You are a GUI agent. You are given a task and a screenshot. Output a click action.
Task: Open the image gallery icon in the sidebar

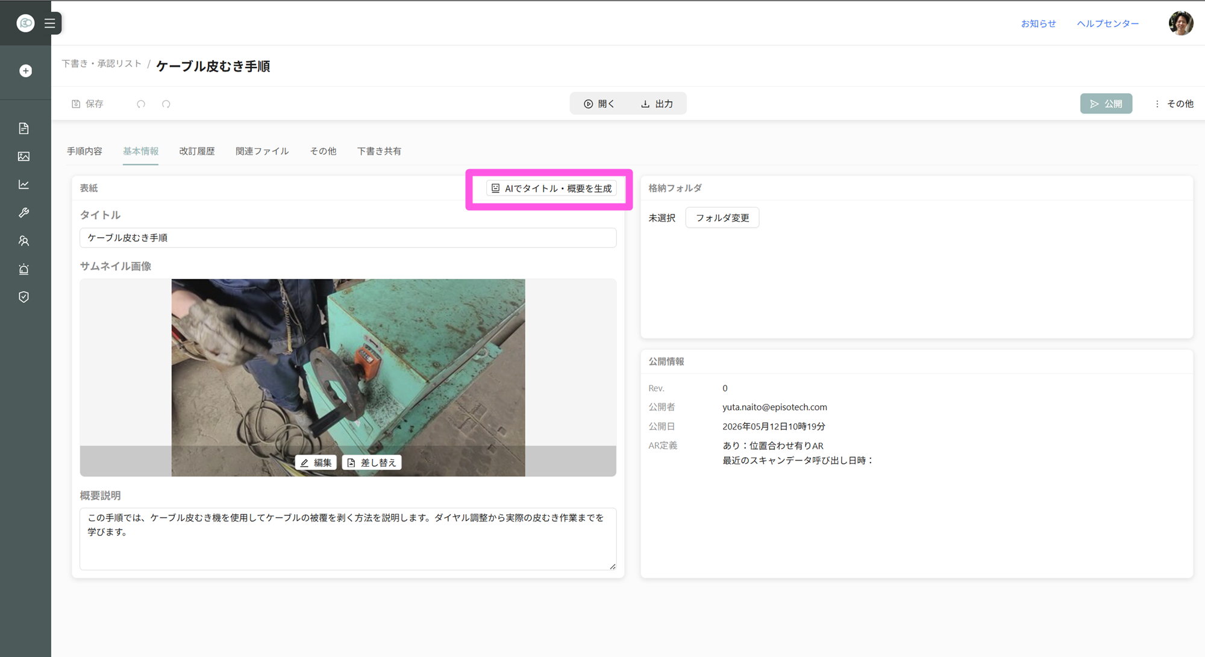click(x=24, y=157)
